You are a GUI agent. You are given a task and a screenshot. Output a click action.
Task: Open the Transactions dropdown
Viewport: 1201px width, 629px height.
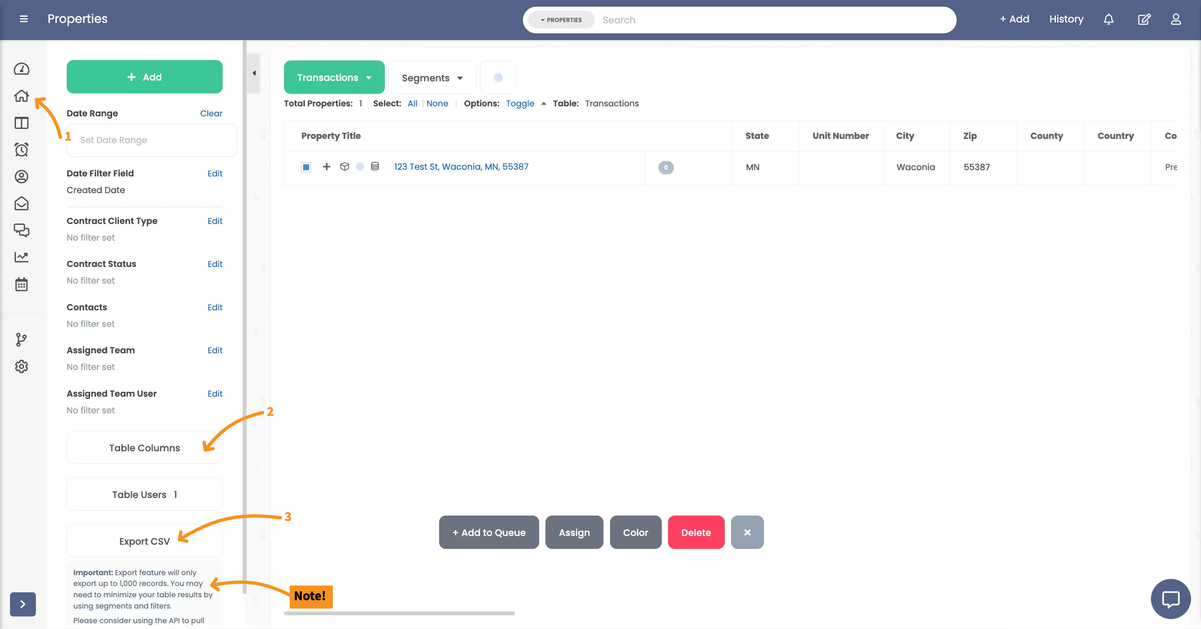(334, 78)
